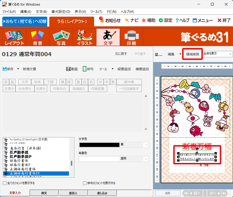Click 終了 to exit the app

point(224,20)
